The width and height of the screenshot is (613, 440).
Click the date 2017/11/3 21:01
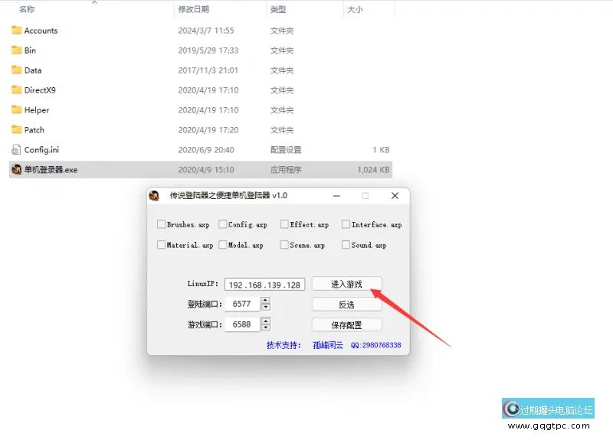208,70
